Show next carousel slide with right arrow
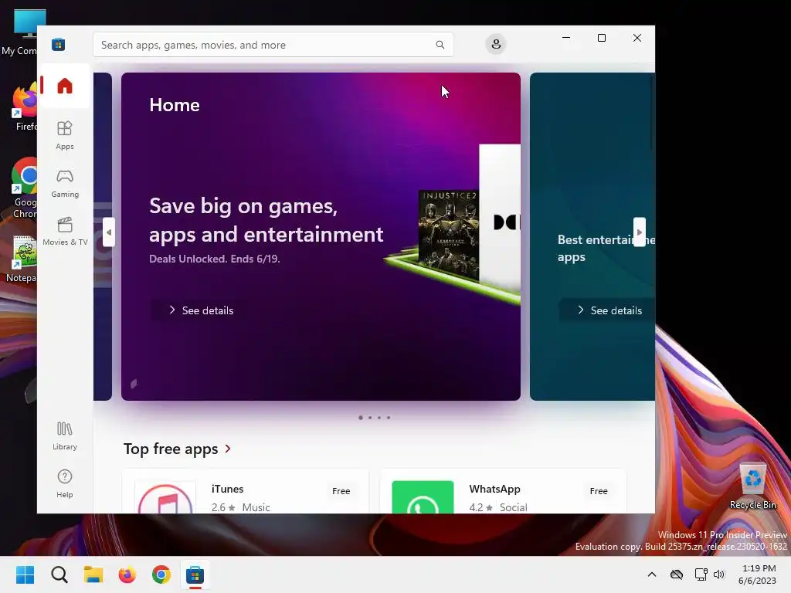 (639, 232)
